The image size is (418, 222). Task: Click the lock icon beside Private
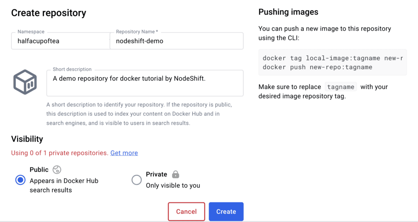click(176, 175)
